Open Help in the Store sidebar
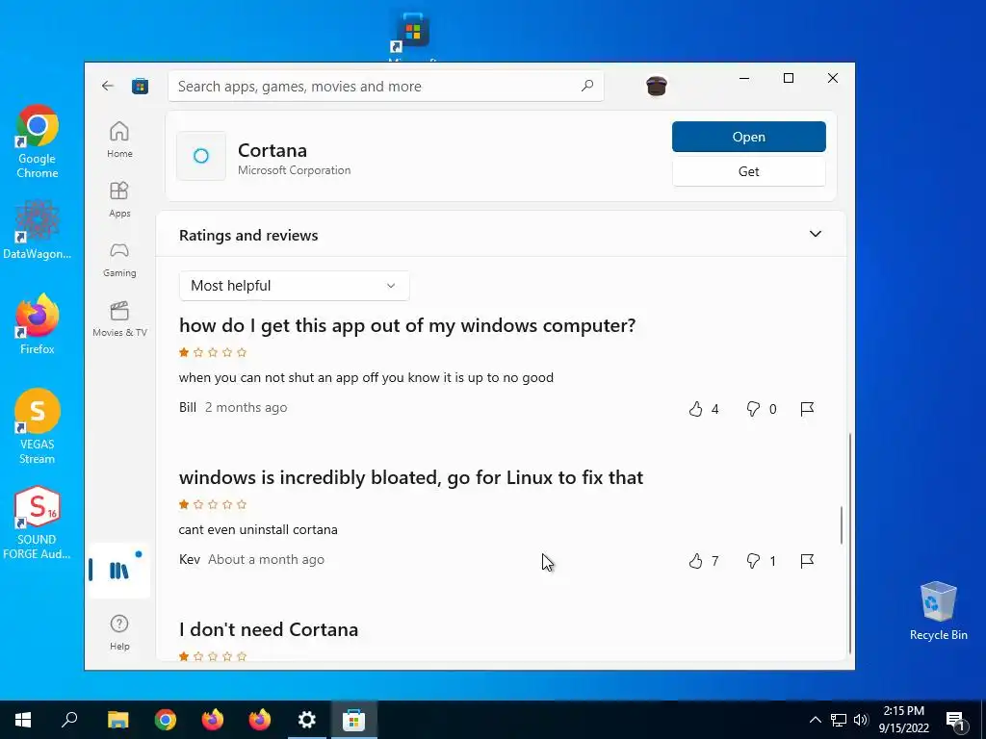The height and width of the screenshot is (739, 986). (x=119, y=632)
